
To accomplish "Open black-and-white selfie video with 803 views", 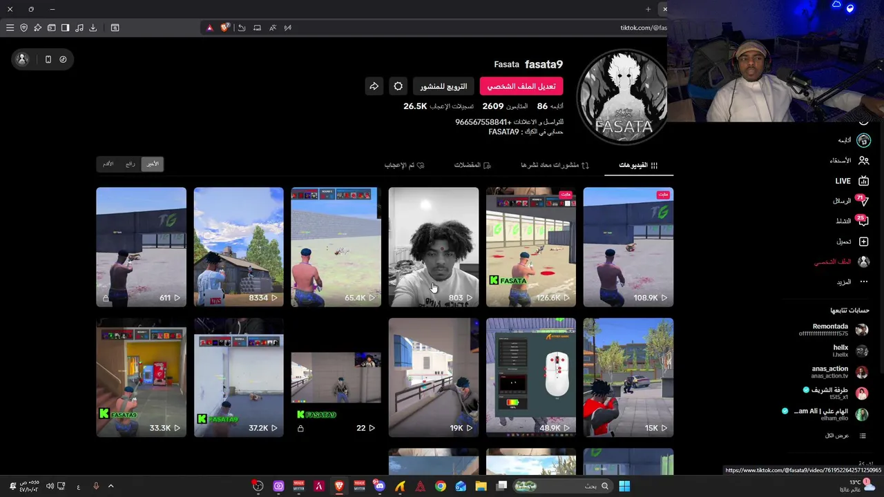I will [433, 247].
